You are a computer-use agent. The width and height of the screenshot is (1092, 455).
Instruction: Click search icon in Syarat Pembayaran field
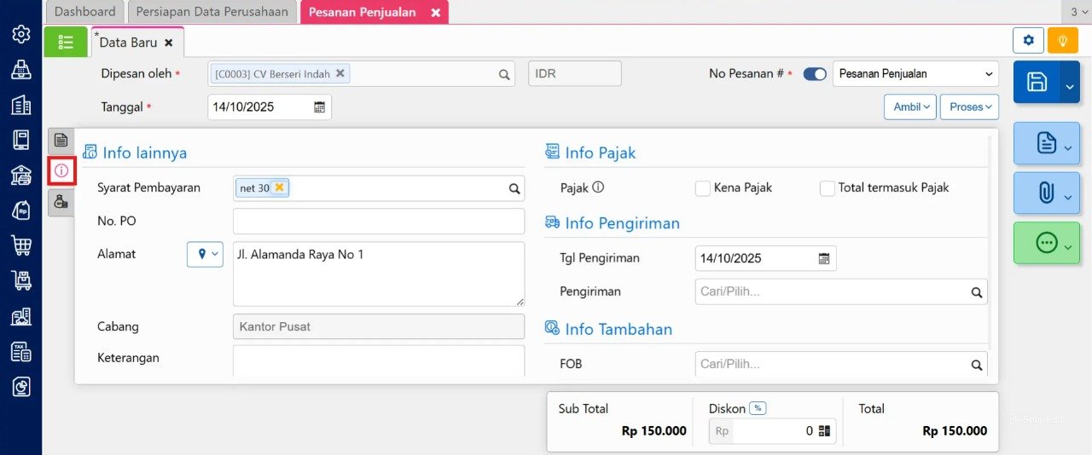pos(514,188)
